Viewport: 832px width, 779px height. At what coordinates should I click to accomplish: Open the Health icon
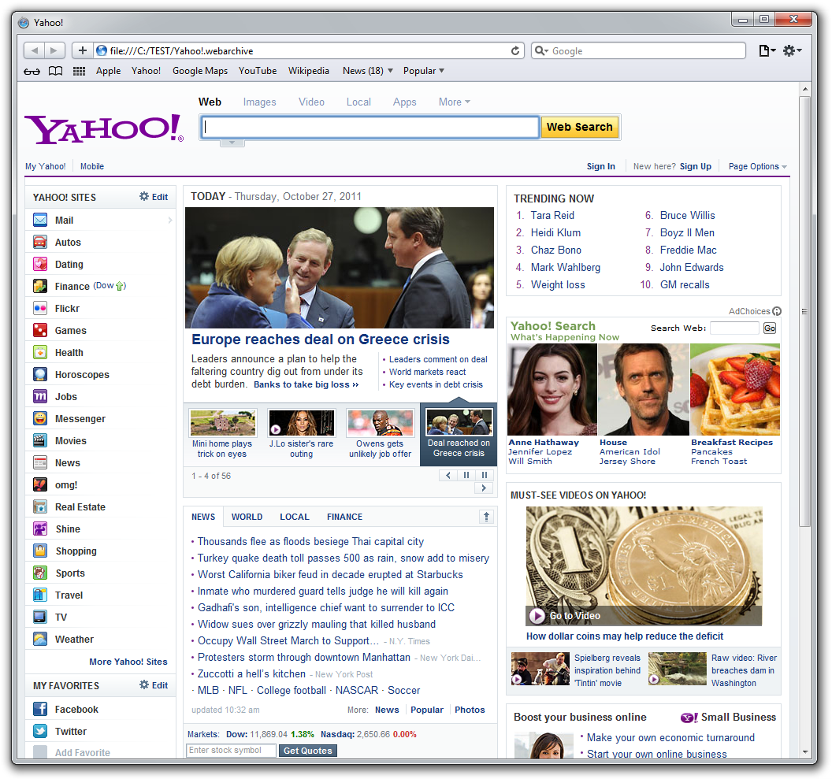[x=40, y=352]
